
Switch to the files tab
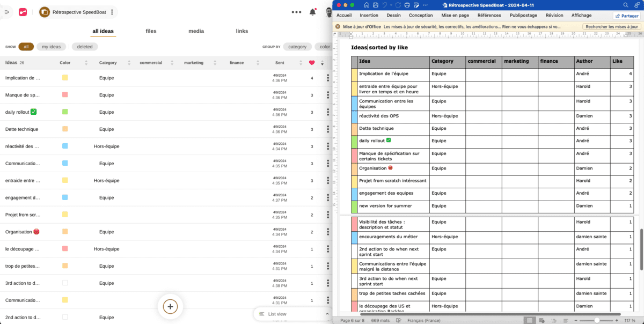point(151,31)
